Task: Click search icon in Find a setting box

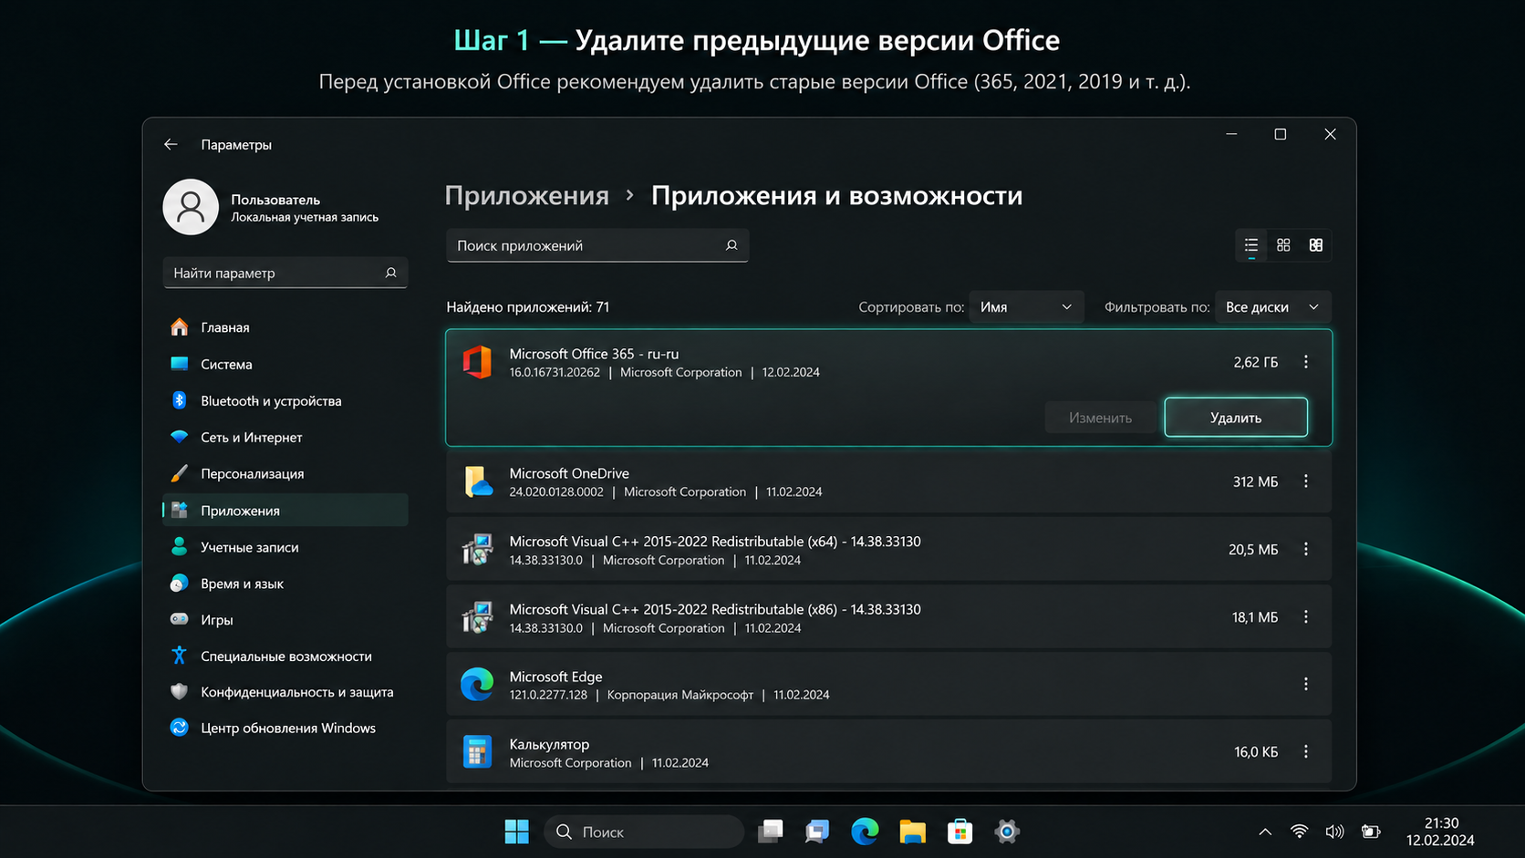Action: click(x=390, y=273)
